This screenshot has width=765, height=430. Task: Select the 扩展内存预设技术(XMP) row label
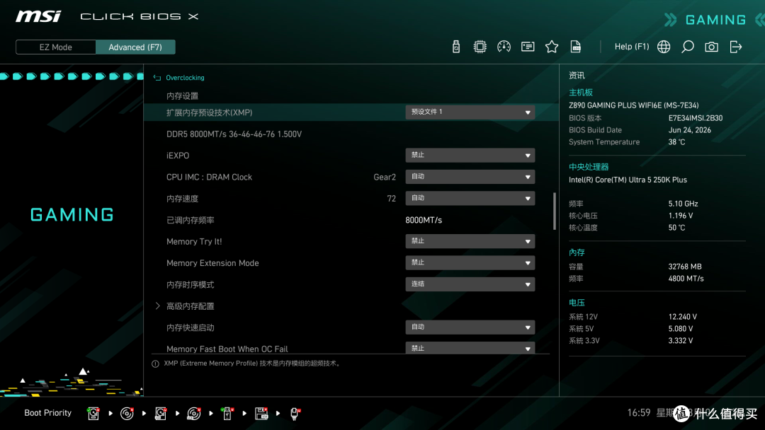209,112
